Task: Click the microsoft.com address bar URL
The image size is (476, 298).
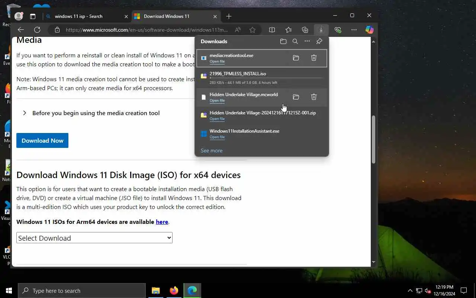Action: (147, 30)
